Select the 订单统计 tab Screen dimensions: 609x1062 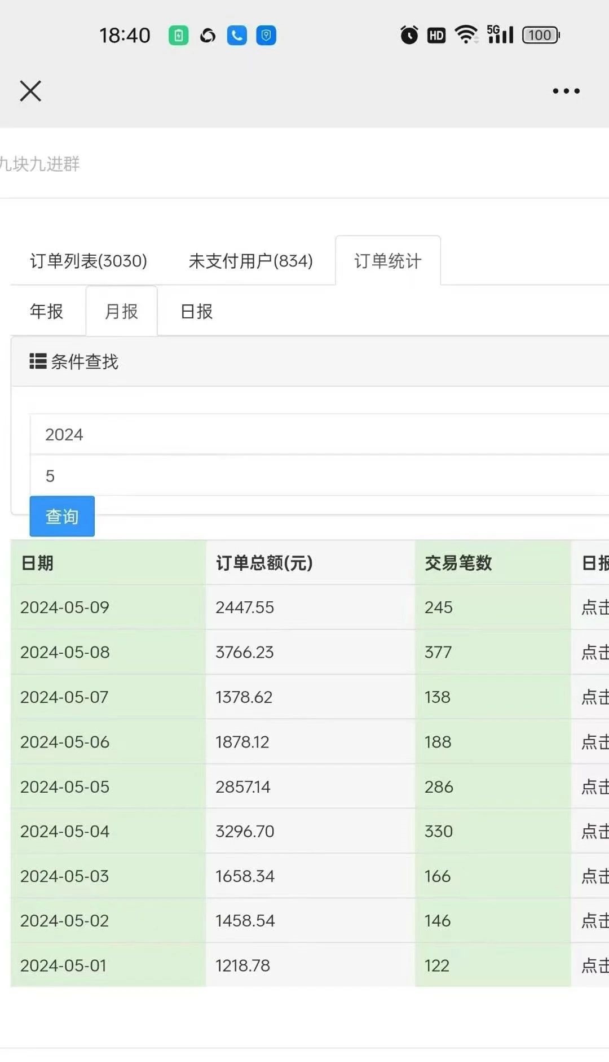tap(387, 261)
